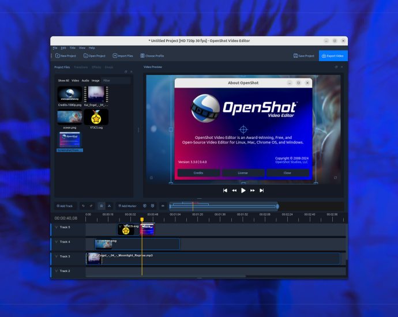
Task: Select the Show All file filter
Action: 63,81
